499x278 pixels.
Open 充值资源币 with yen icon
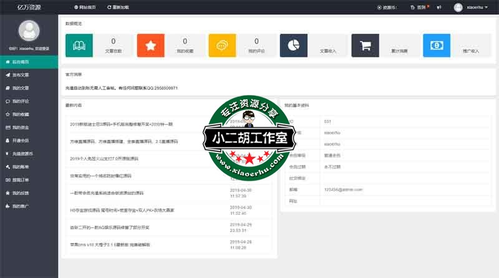click(x=29, y=154)
